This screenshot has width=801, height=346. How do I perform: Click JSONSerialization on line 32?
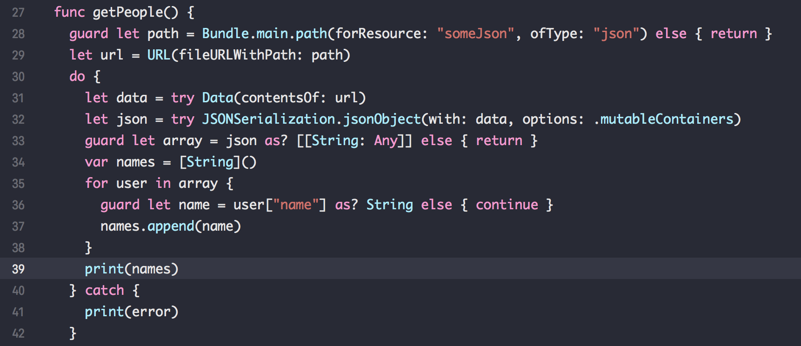(x=268, y=120)
